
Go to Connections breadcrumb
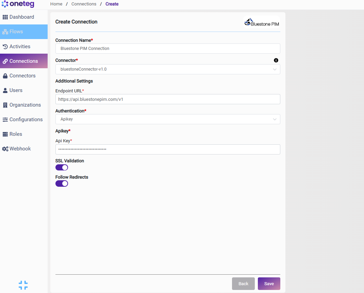[x=84, y=4]
